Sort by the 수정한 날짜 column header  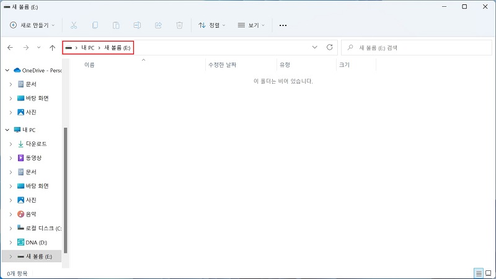pos(223,65)
